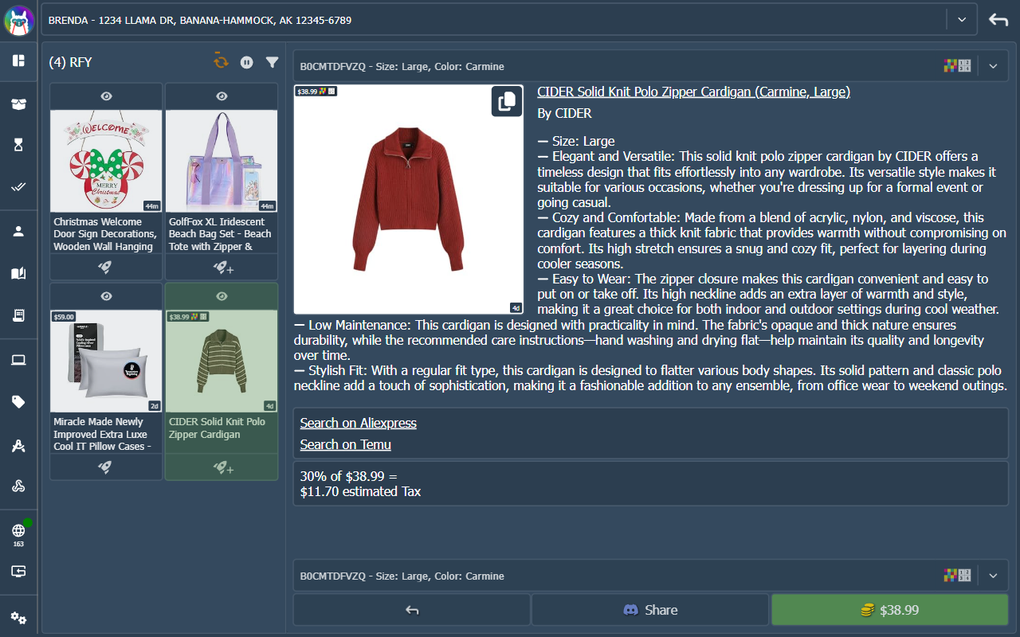Open the filter options for RFY items

point(272,61)
